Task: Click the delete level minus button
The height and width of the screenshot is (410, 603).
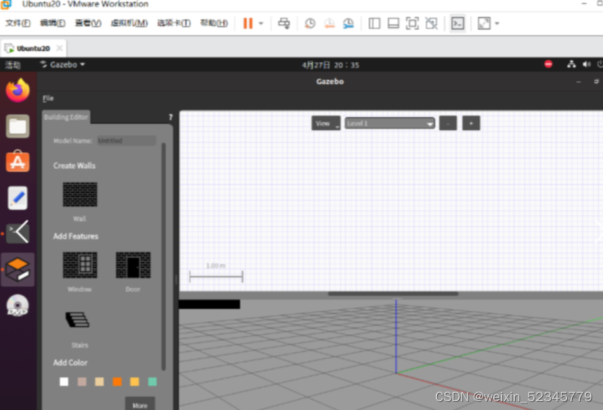Action: 448,123
